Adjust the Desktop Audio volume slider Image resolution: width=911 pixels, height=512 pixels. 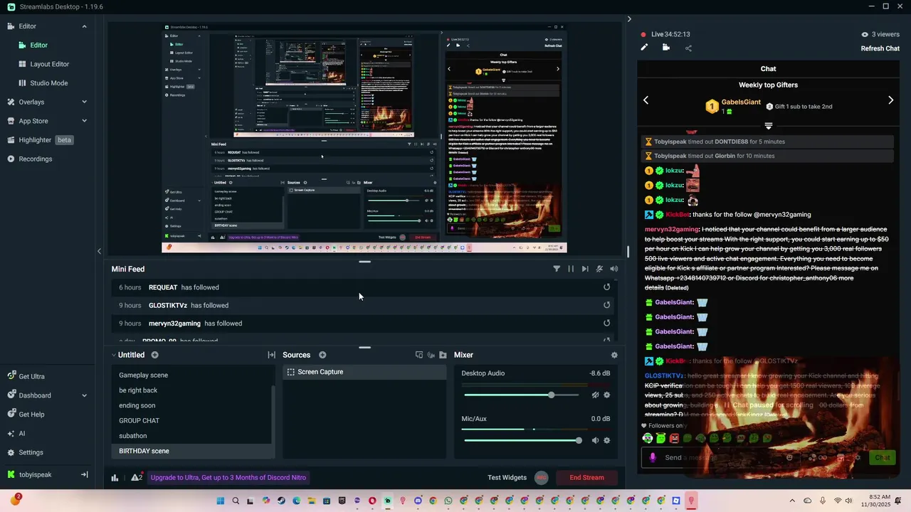click(522, 395)
